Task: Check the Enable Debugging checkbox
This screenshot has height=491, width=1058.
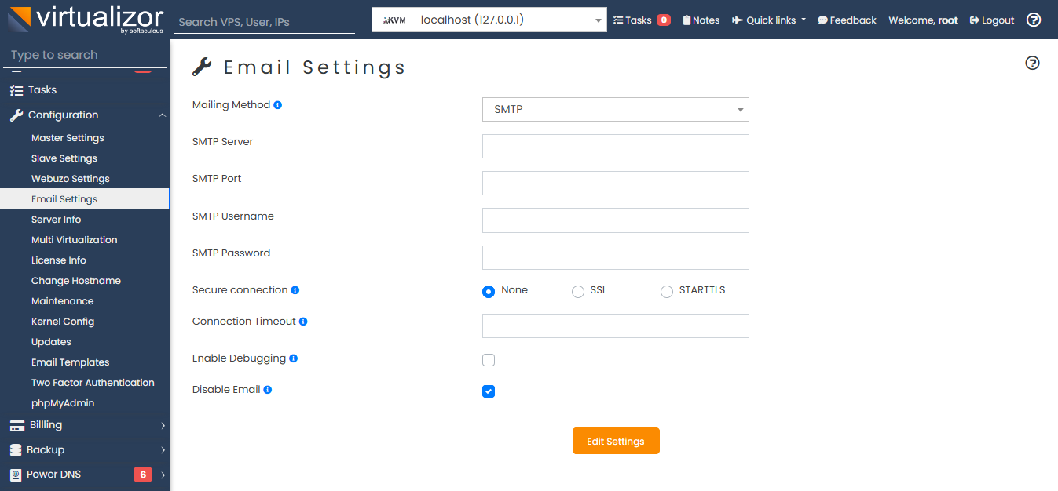Action: [489, 359]
